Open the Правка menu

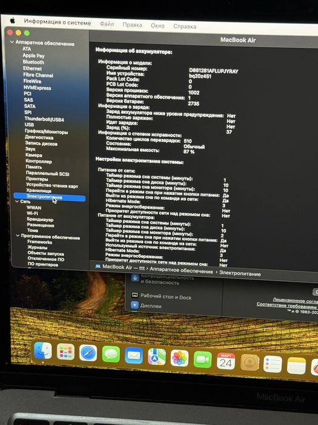132,25
